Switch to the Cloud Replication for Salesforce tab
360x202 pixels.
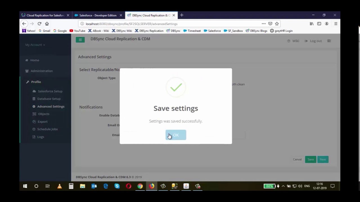pyautogui.click(x=45, y=15)
